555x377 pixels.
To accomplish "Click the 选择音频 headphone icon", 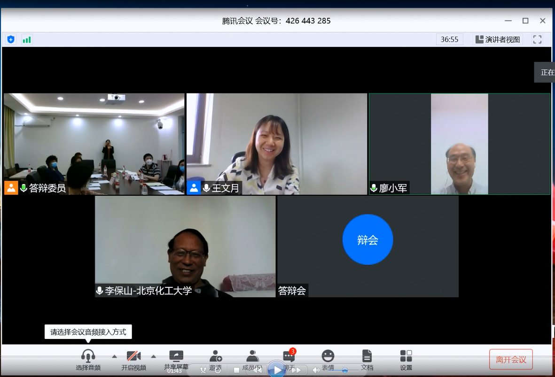I will coord(88,356).
